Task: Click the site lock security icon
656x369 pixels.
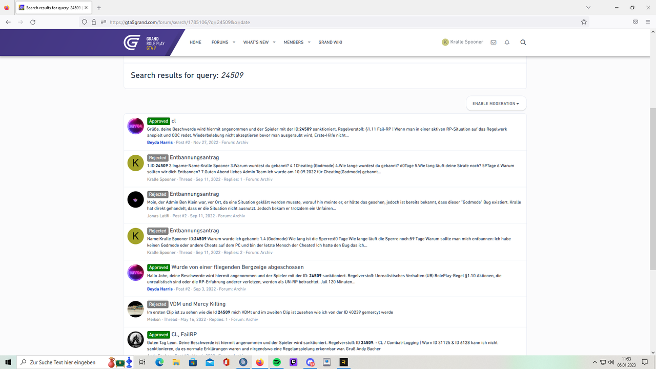Action: [x=94, y=22]
